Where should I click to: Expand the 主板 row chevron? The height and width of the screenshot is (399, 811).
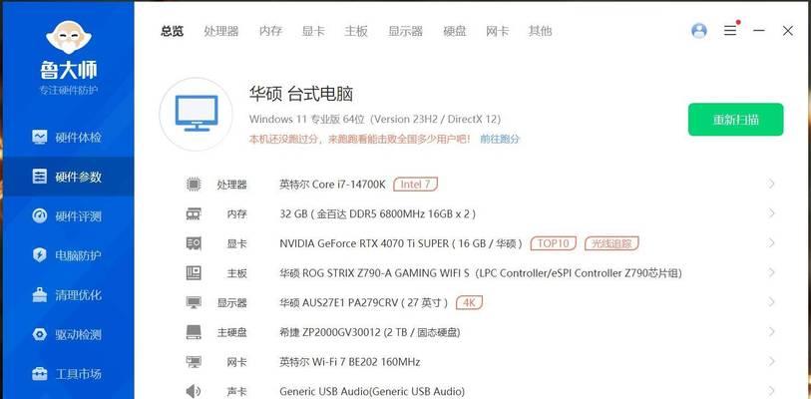pyautogui.click(x=772, y=272)
